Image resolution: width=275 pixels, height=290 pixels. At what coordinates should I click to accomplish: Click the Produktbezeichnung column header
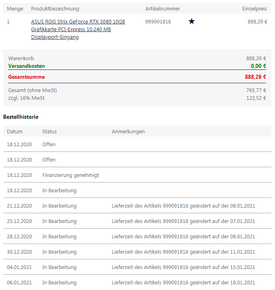55,9
